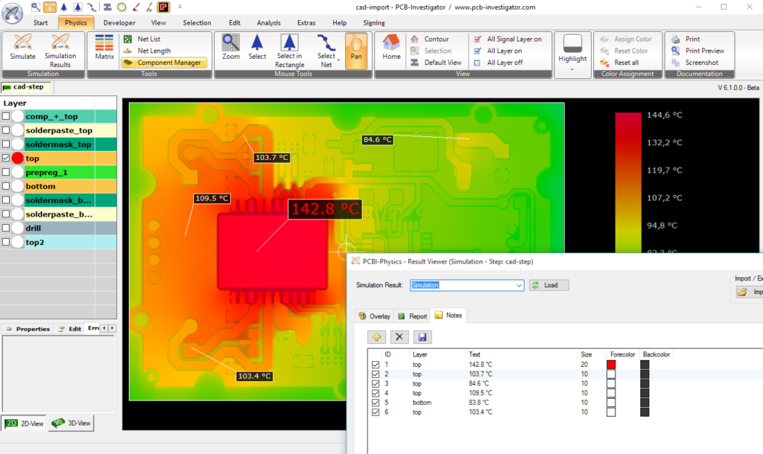Enable the comp_+_top layer checkbox
The width and height of the screenshot is (763, 454).
(6, 116)
